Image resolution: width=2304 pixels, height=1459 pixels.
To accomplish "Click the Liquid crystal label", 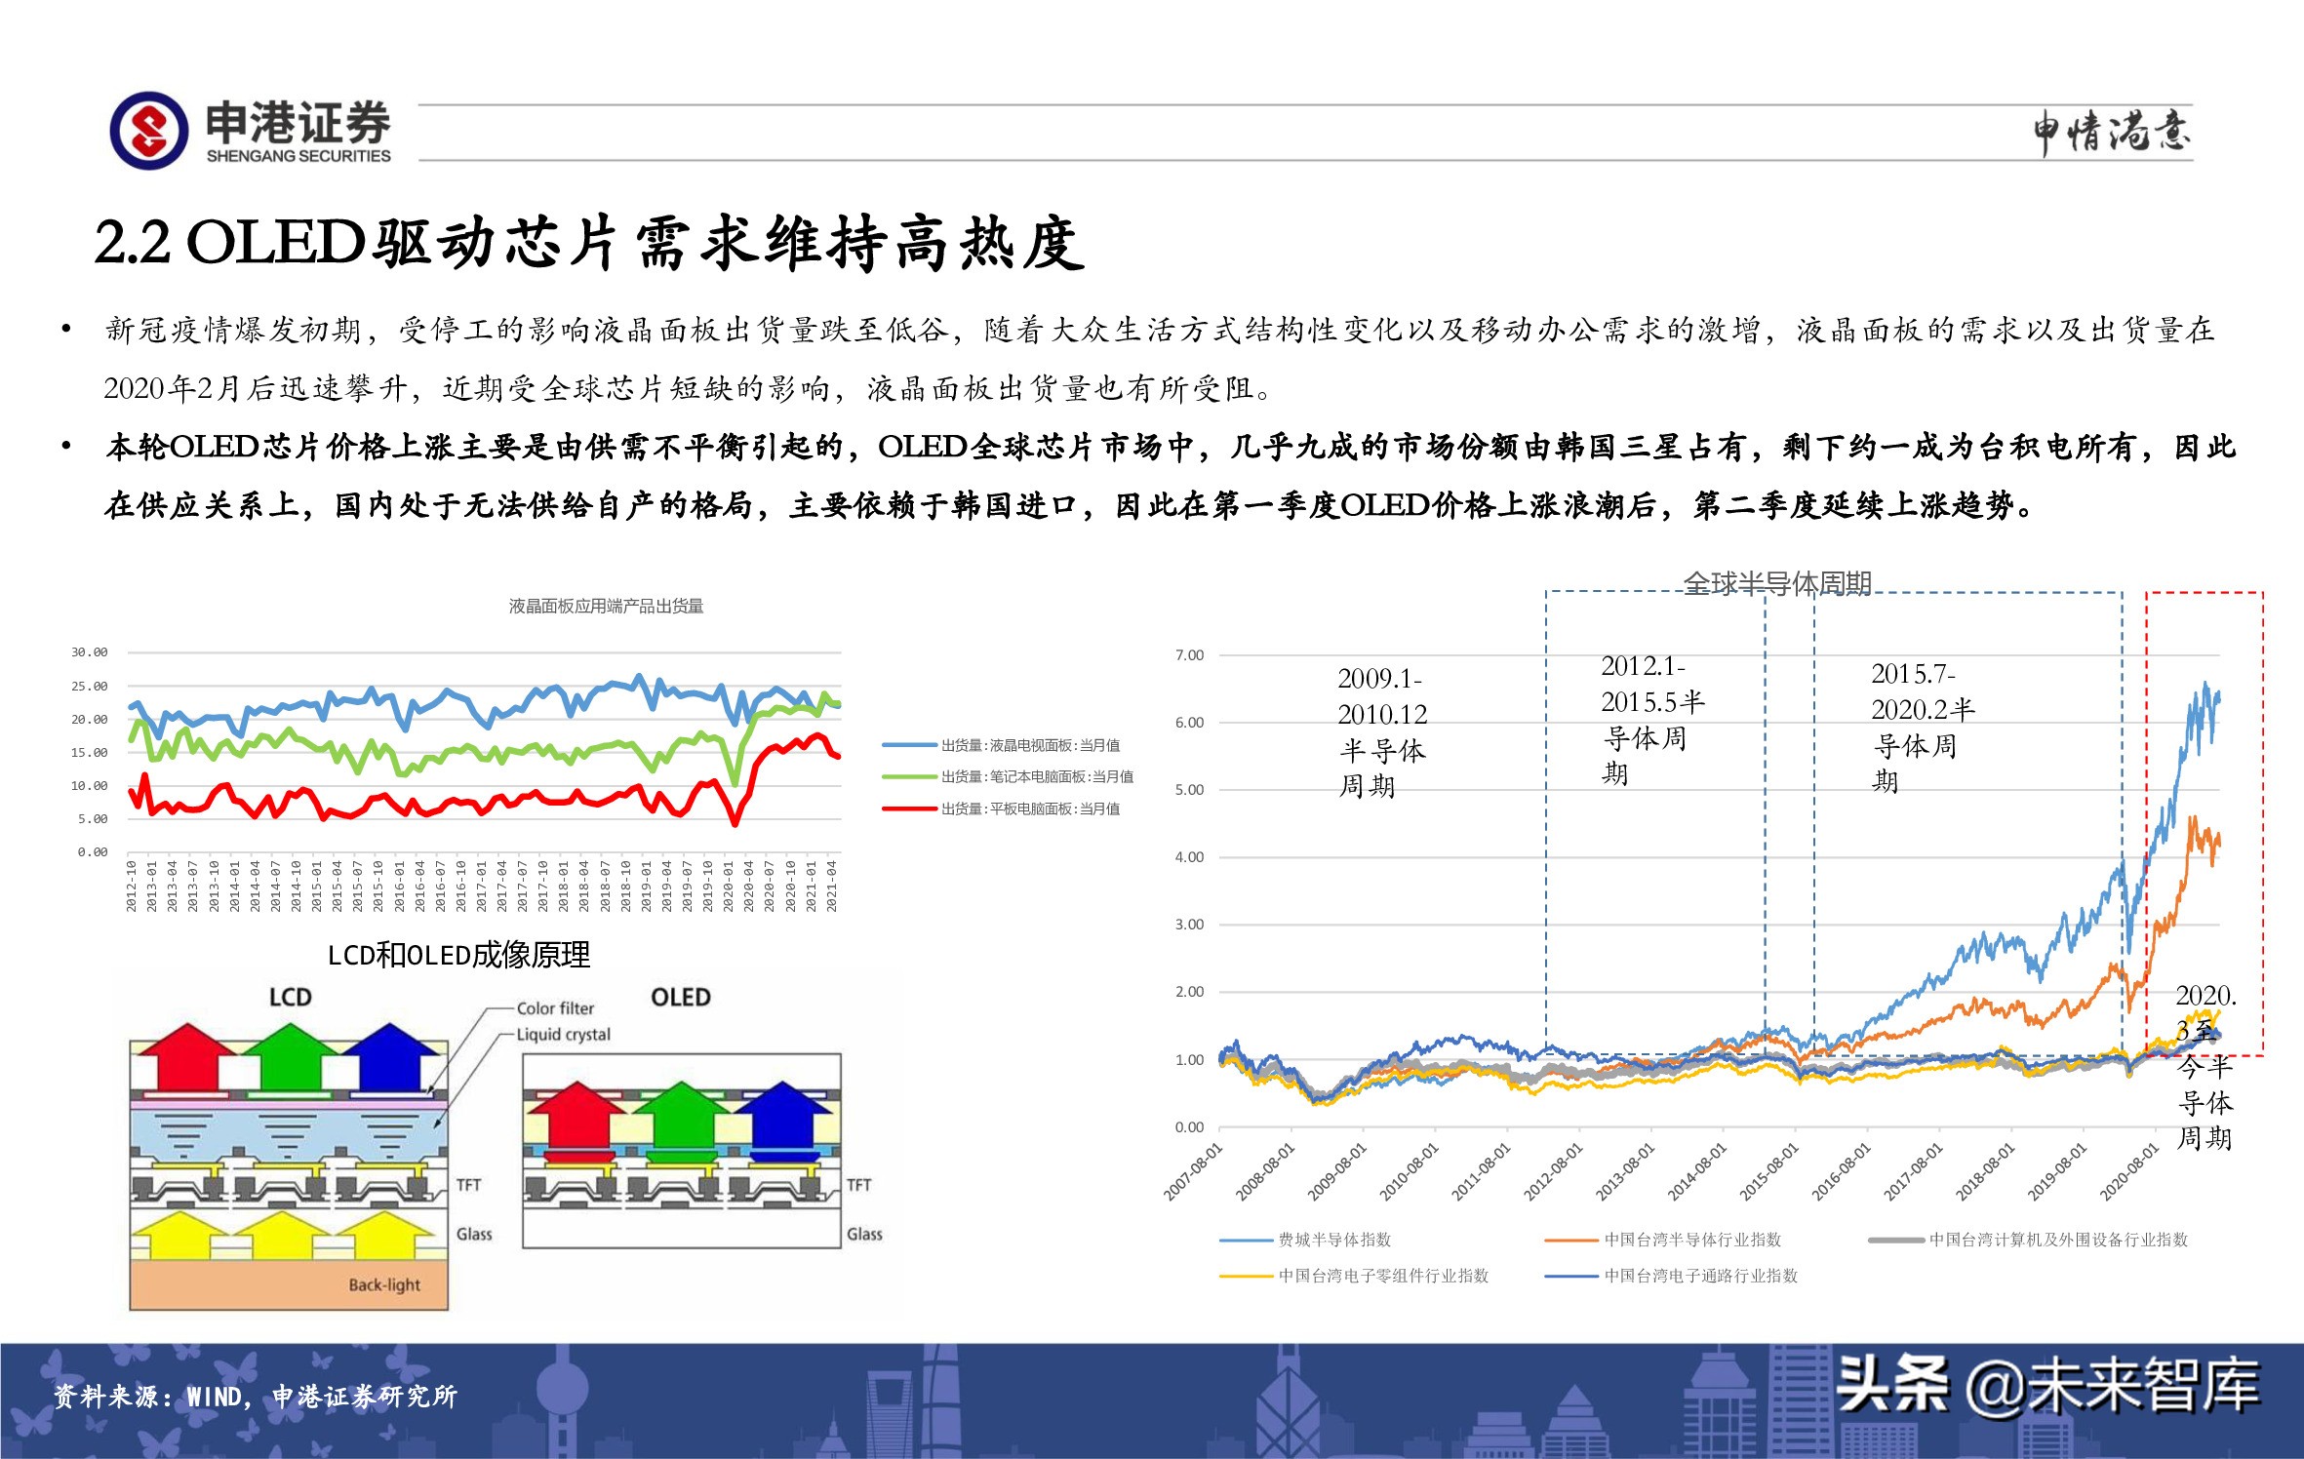I will [563, 1035].
